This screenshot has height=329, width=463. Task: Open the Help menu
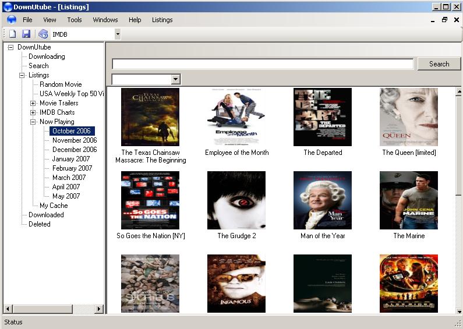(135, 20)
